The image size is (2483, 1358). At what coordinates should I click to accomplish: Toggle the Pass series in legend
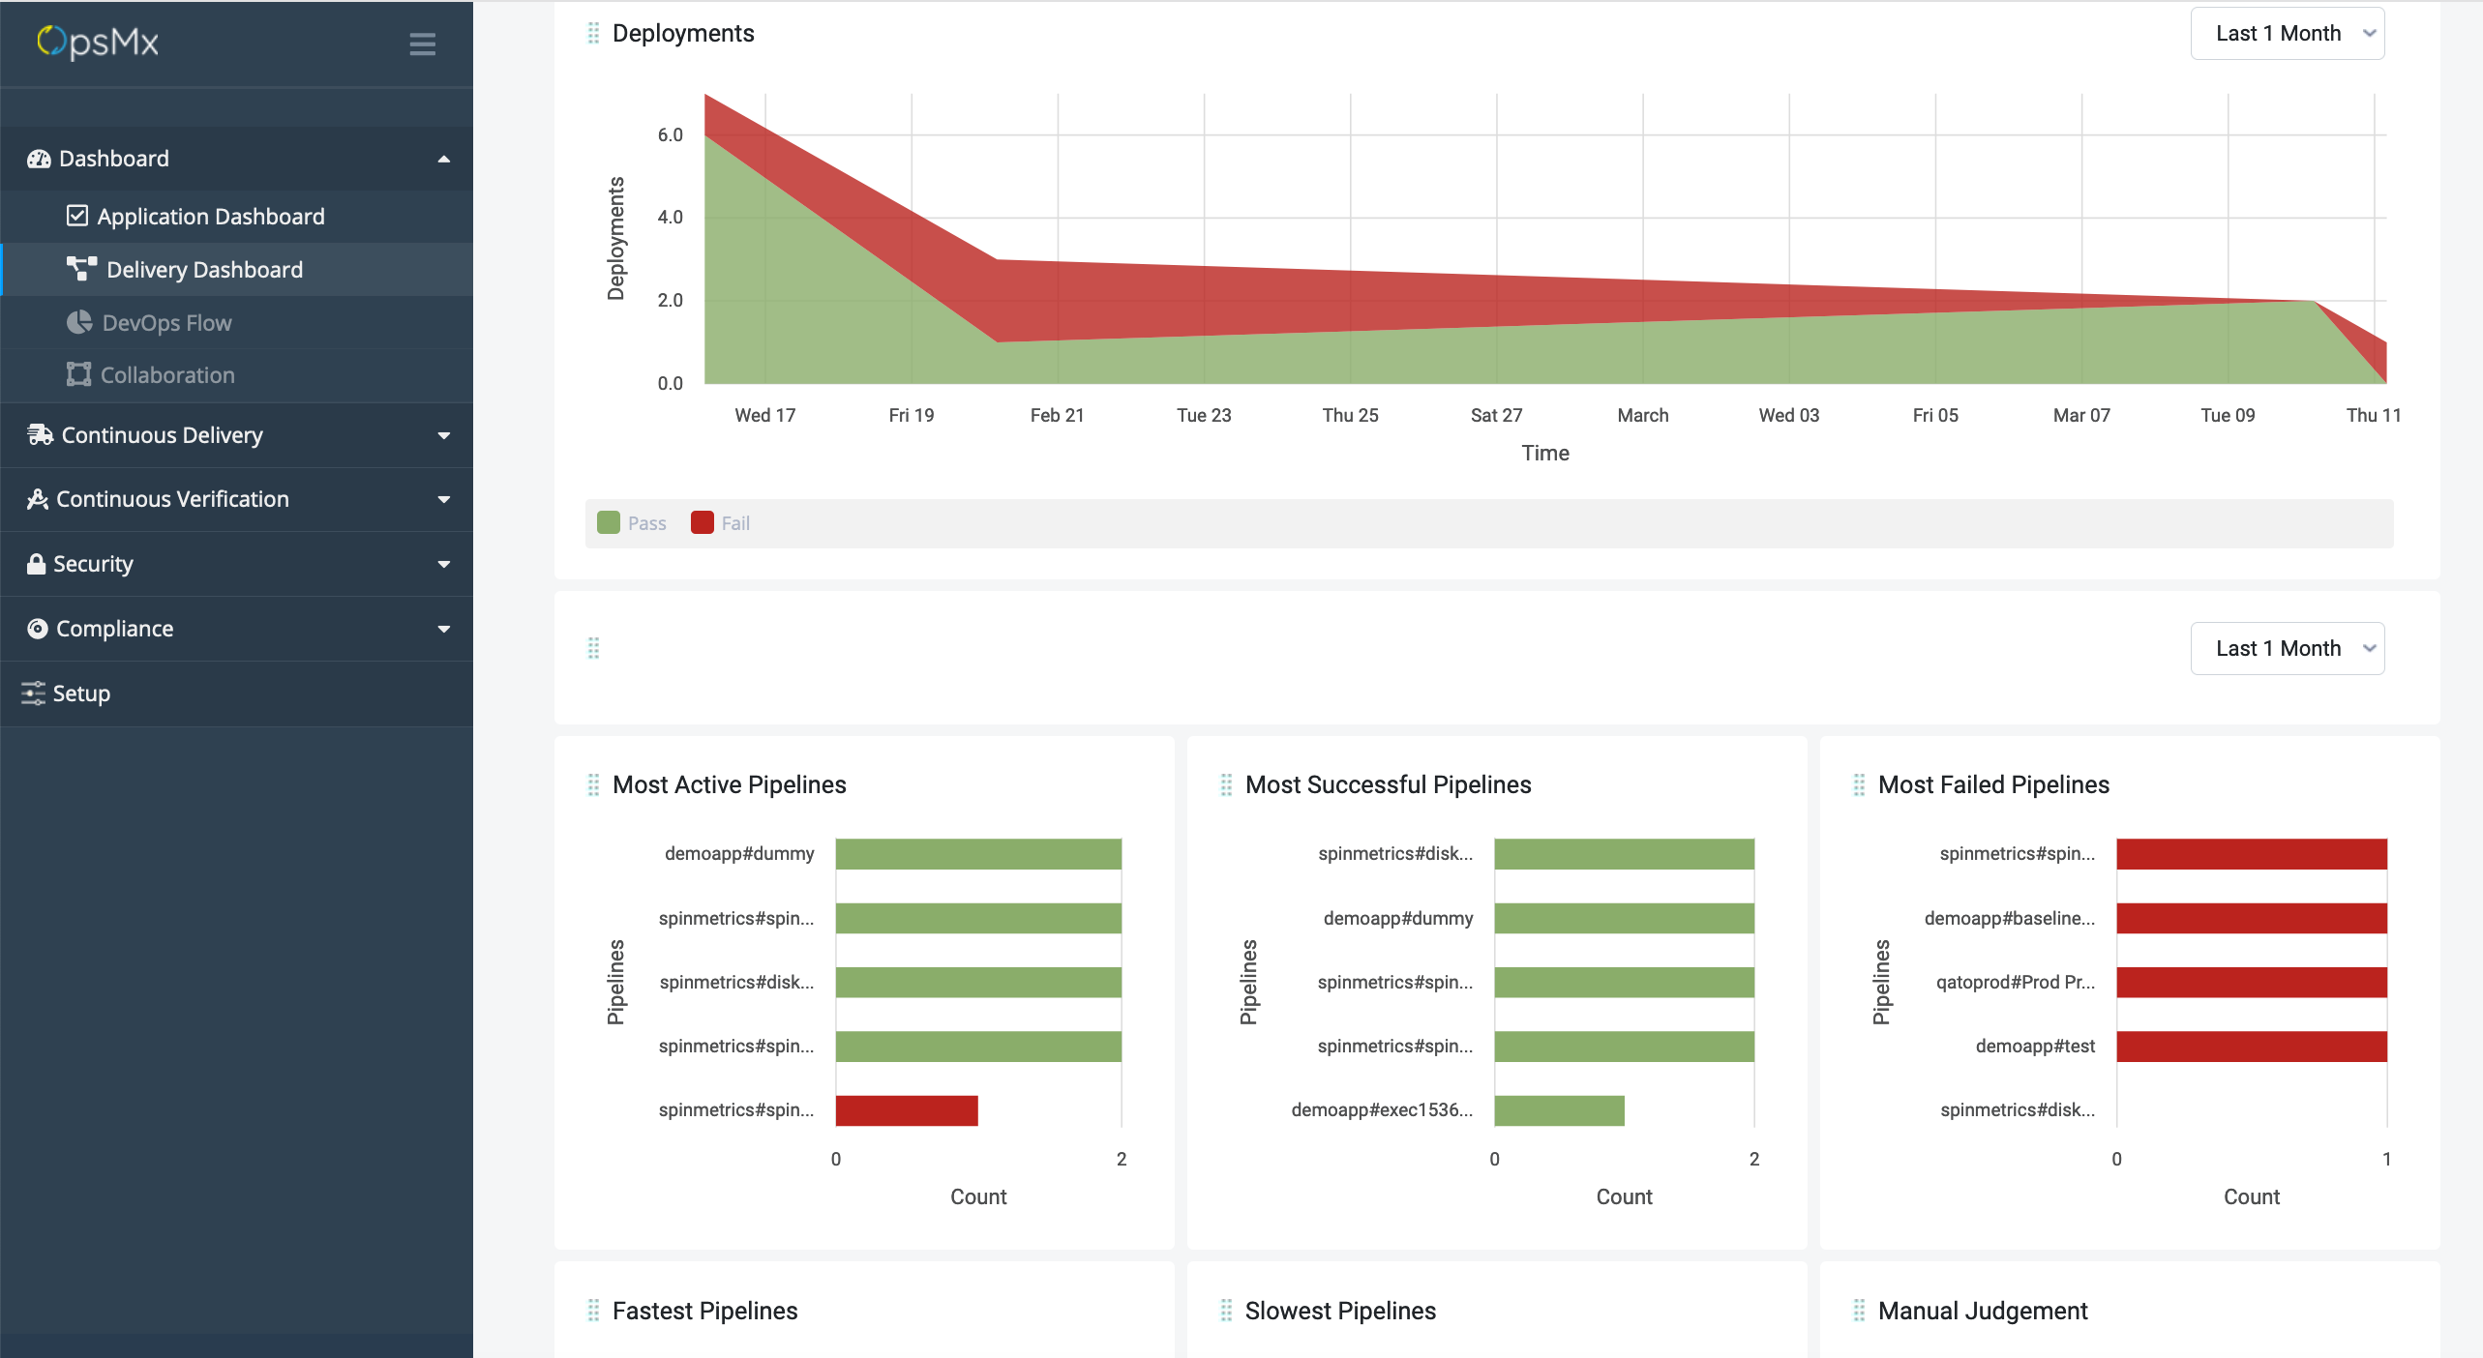632,523
